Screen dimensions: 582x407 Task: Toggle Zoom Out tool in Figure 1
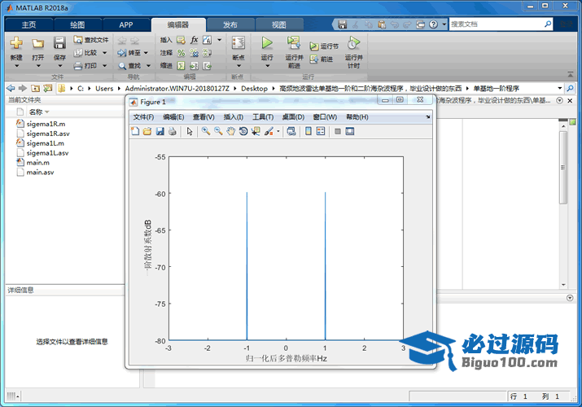click(x=218, y=131)
